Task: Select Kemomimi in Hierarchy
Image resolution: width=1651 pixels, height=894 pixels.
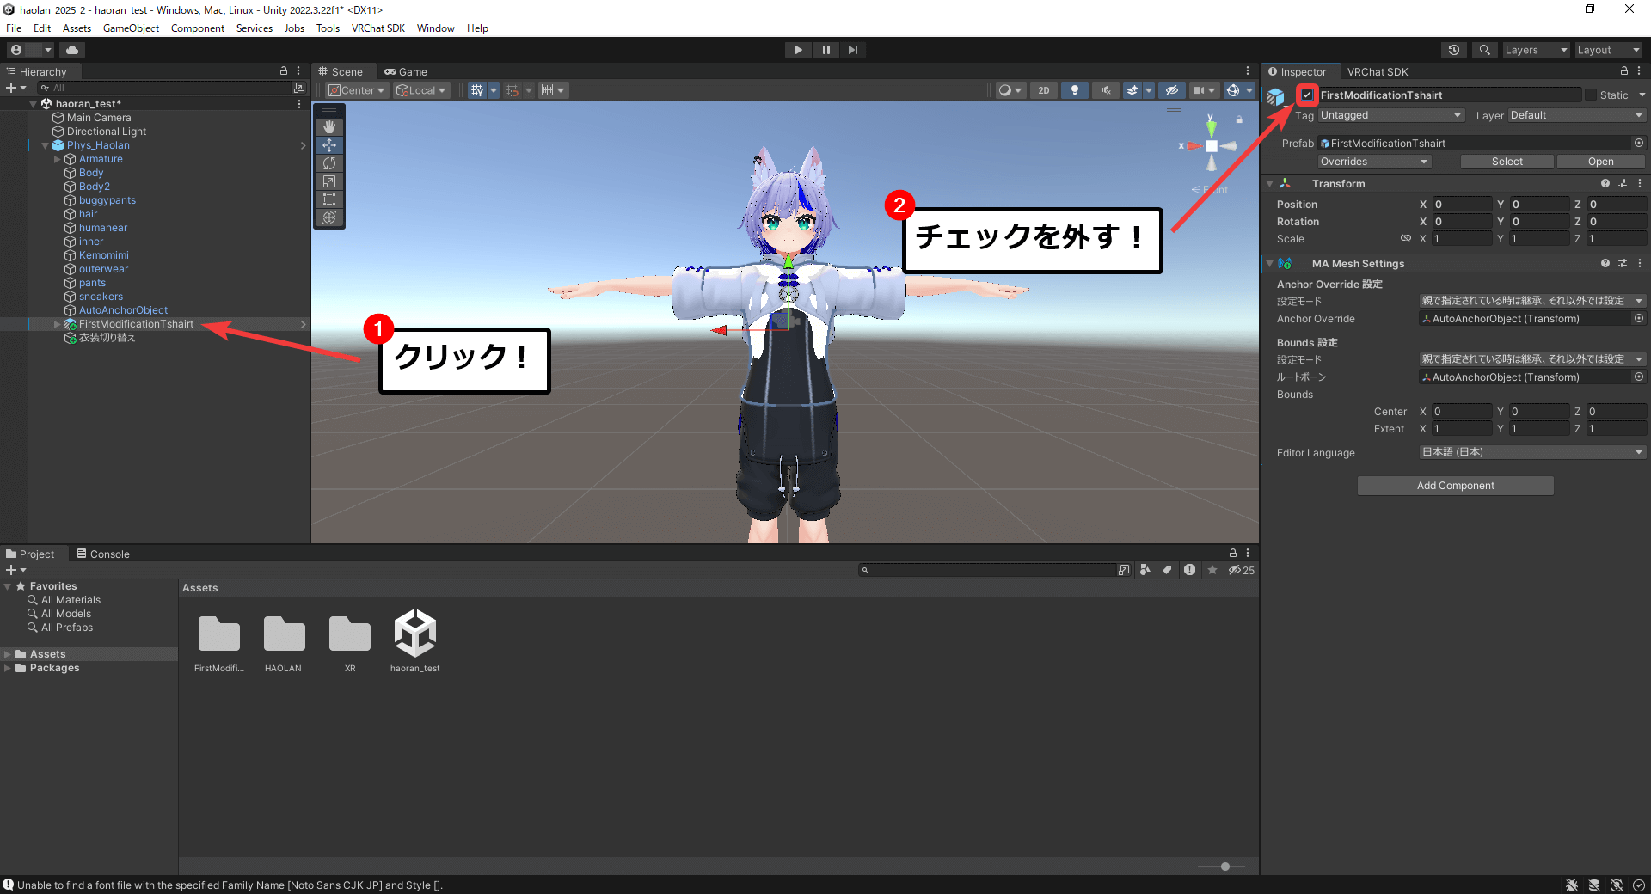Action: pyautogui.click(x=103, y=255)
